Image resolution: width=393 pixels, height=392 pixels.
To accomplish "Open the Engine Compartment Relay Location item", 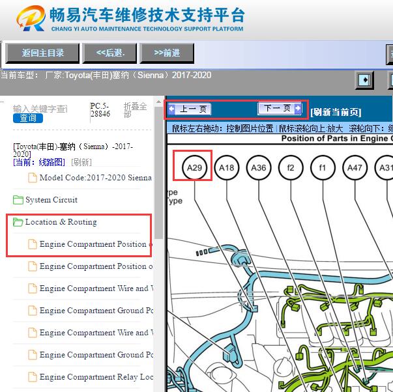I will pyautogui.click(x=96, y=377).
